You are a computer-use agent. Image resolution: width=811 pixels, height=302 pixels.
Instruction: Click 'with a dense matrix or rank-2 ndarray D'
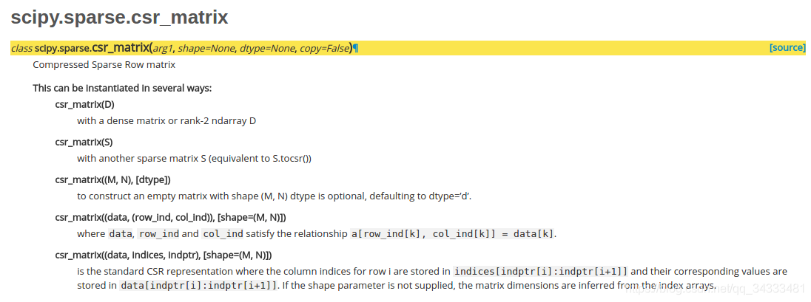[166, 121]
